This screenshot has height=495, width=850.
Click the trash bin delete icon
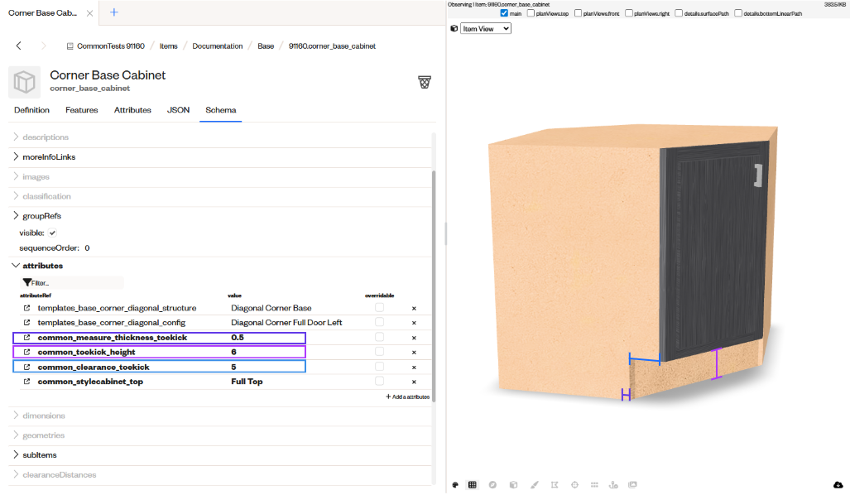(x=425, y=82)
